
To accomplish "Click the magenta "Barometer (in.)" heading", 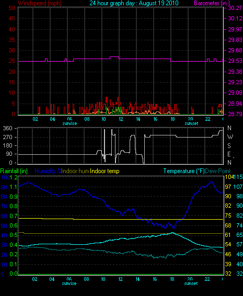I will [x=212, y=3].
